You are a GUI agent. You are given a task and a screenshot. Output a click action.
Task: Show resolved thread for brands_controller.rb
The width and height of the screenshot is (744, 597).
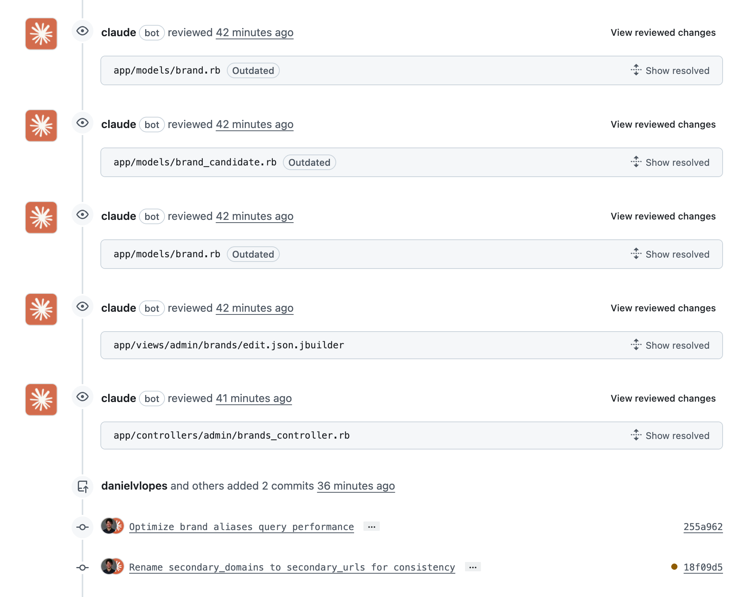(x=670, y=435)
